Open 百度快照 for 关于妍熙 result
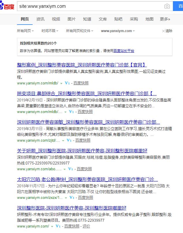This screenshot has height=233, width=183. click(84, 169)
